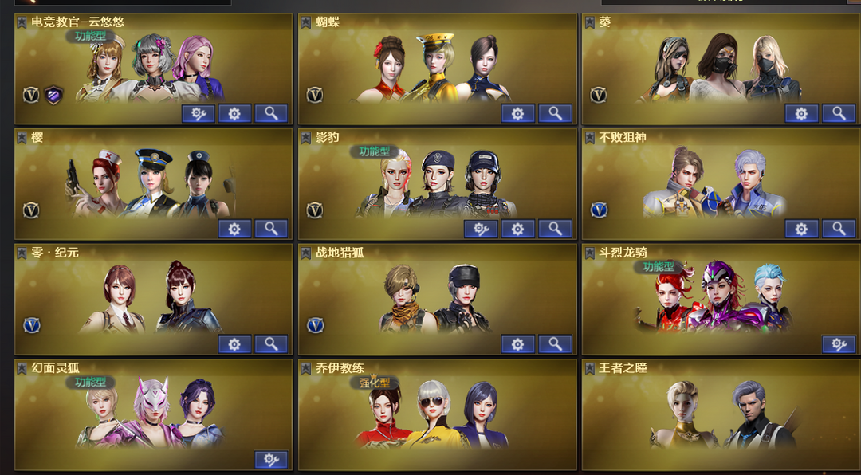Click the magnifier icon on 战地猎狐 card
This screenshot has height=475, width=861.
click(555, 344)
